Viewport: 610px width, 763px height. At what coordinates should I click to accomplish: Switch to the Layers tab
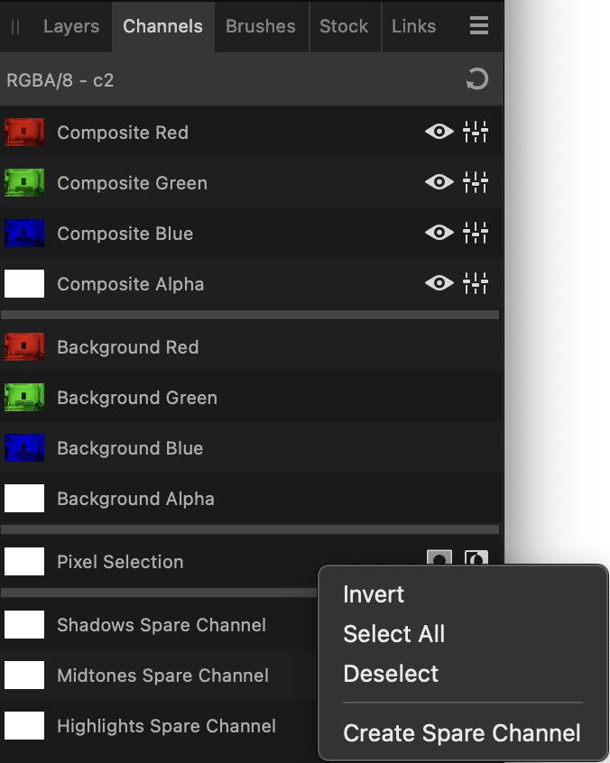coord(71,26)
